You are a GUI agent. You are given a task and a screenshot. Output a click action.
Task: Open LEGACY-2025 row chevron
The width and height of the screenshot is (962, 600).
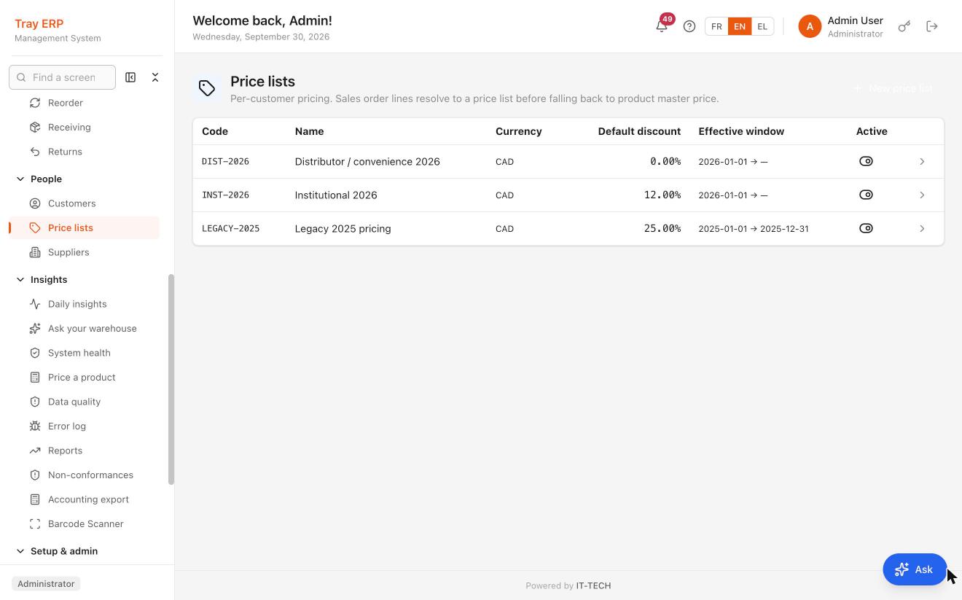[x=922, y=229]
